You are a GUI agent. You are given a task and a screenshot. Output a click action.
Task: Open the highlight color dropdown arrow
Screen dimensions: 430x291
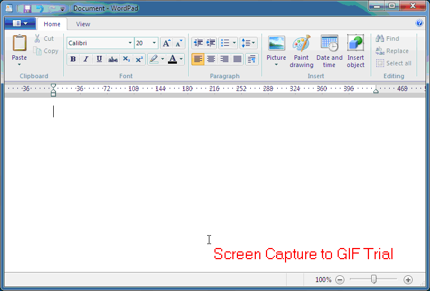coord(162,59)
